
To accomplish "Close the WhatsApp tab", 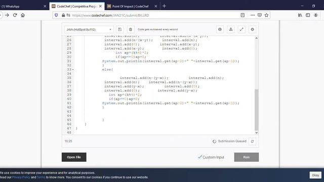I will pyautogui.click(x=45, y=7).
